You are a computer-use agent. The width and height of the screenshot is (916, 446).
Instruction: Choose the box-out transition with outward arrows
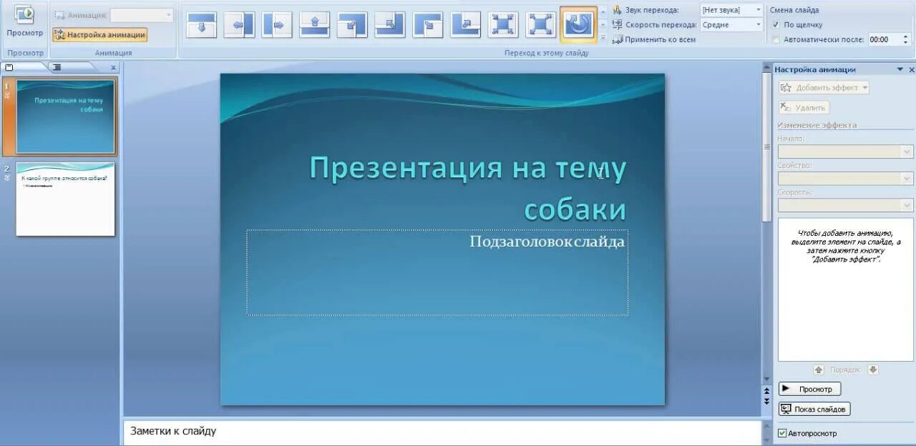[541, 24]
